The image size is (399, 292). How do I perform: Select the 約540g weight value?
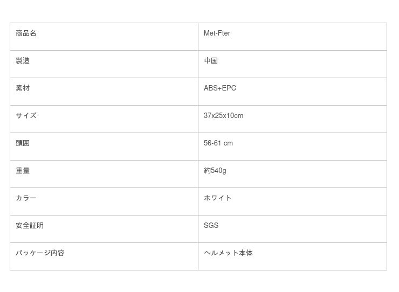(x=215, y=171)
